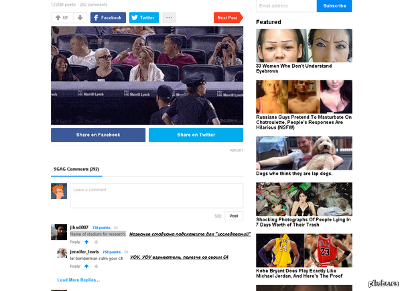The height and width of the screenshot is (291, 402).
Task: Open the 'Shocking Photographs Of People Lying' title link
Action: coord(304,222)
